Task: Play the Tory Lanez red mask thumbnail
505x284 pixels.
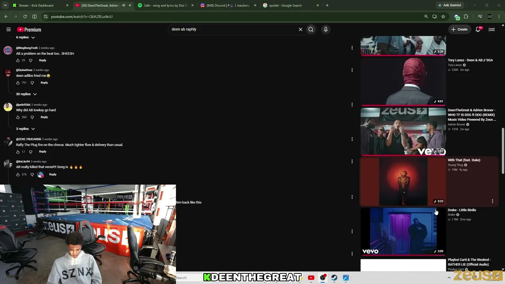Action: point(403,82)
